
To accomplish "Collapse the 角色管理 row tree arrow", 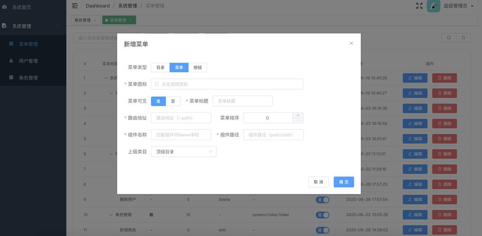I will (111, 215).
